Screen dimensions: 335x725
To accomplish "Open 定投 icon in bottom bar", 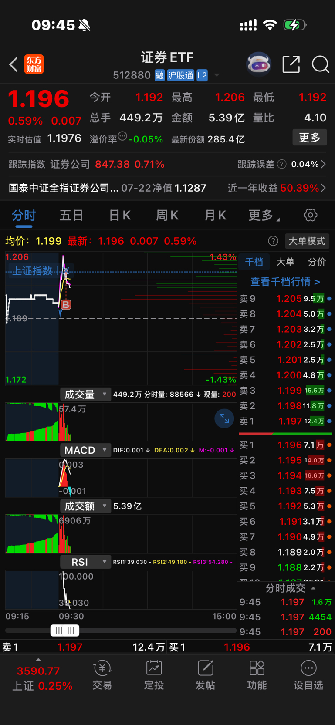I will [x=154, y=675].
